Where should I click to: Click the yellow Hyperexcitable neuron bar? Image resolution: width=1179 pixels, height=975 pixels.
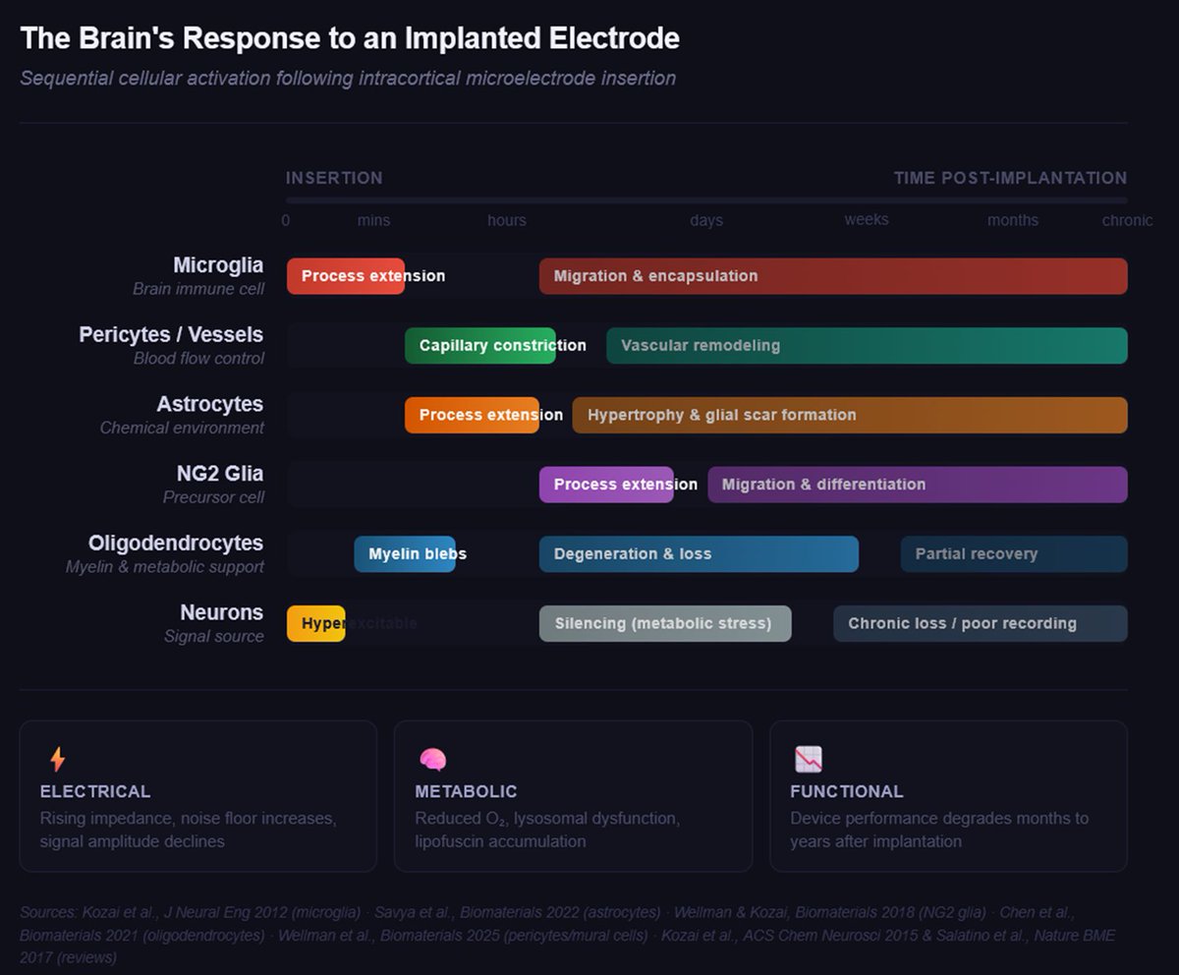point(315,624)
